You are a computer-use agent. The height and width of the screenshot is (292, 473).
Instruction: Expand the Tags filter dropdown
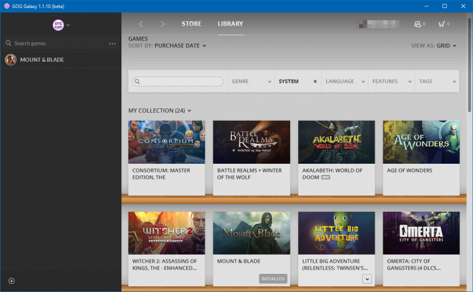(438, 82)
